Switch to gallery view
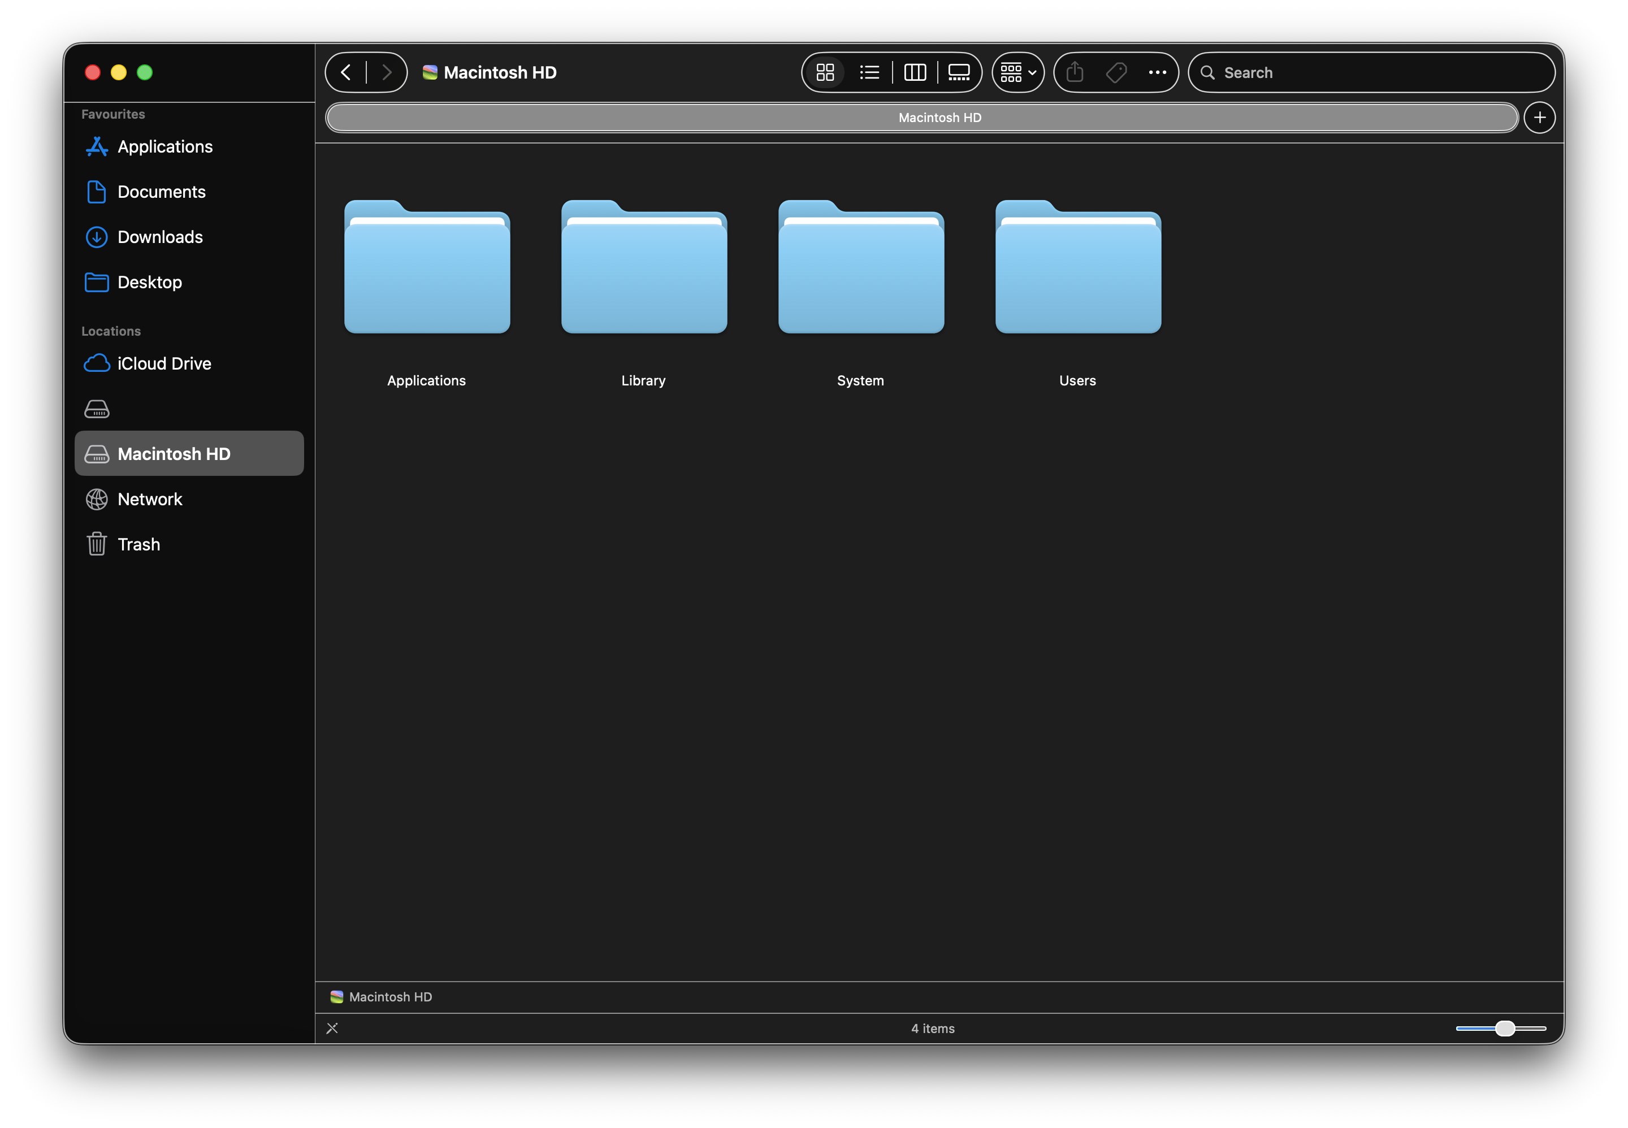 click(959, 72)
